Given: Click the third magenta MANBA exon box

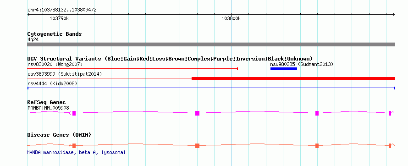Looking at the screenshot, I should pos(317,113).
